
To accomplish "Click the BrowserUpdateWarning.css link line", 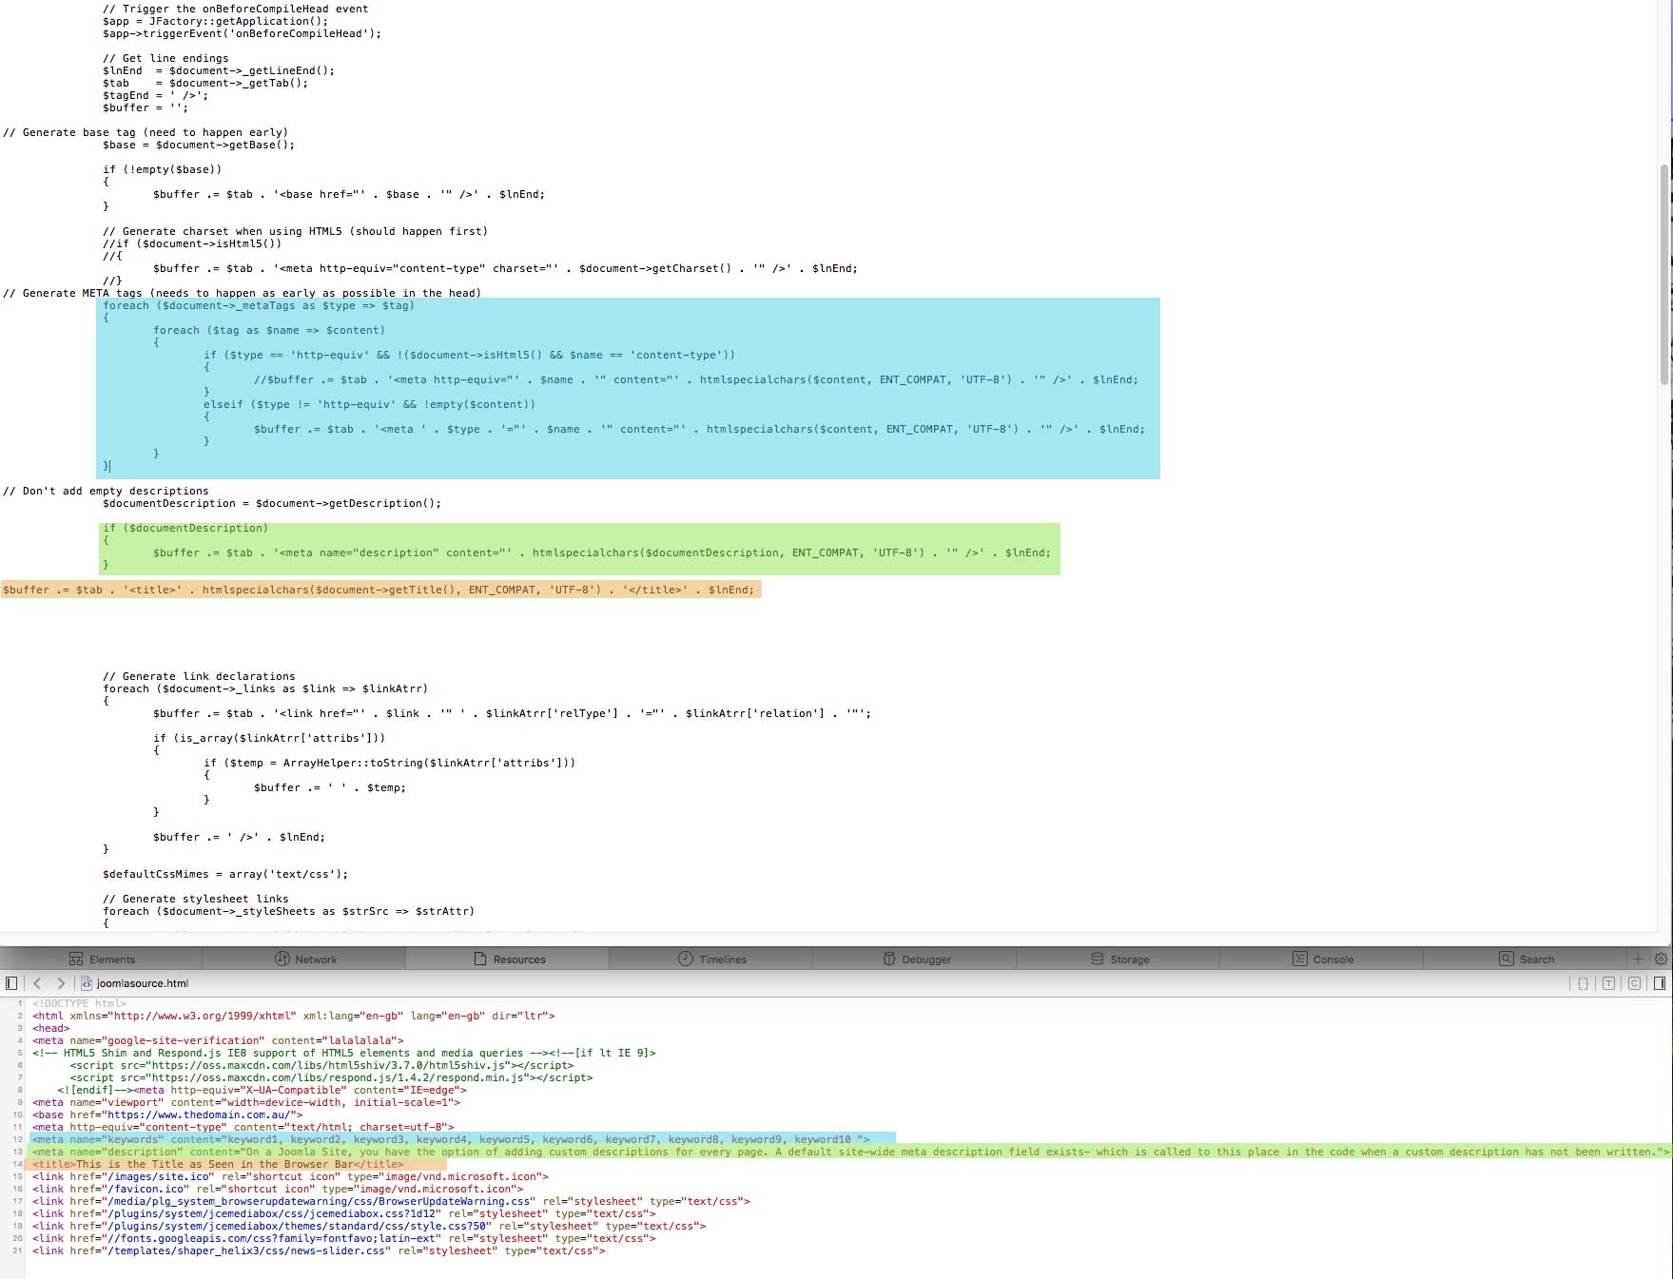I will click(391, 1201).
